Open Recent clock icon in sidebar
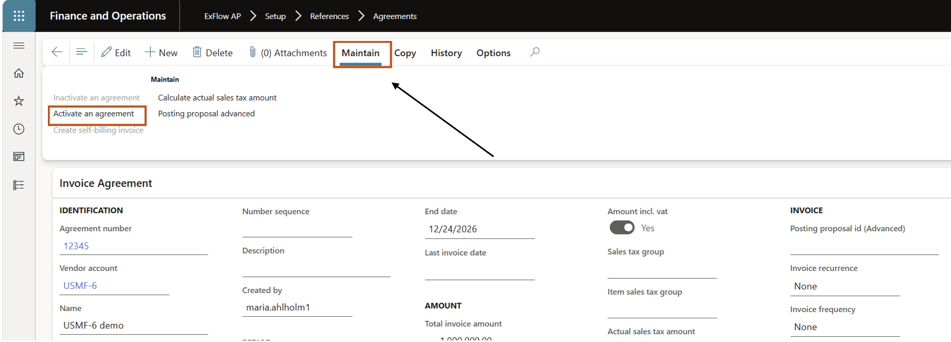The height and width of the screenshot is (342, 951). (x=19, y=129)
